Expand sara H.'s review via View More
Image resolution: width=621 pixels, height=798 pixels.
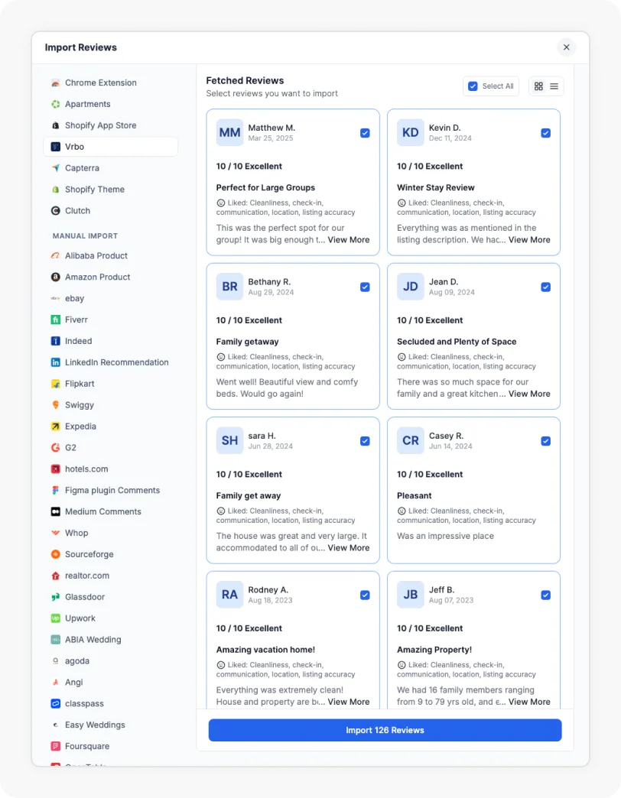coord(348,548)
